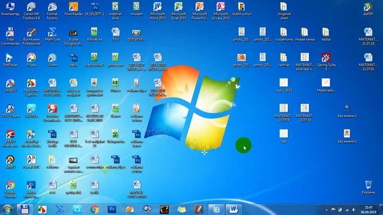Viewport: 383px width, 215px height.
Task: Open the sistemali blok desktop file
Action: (115, 11)
